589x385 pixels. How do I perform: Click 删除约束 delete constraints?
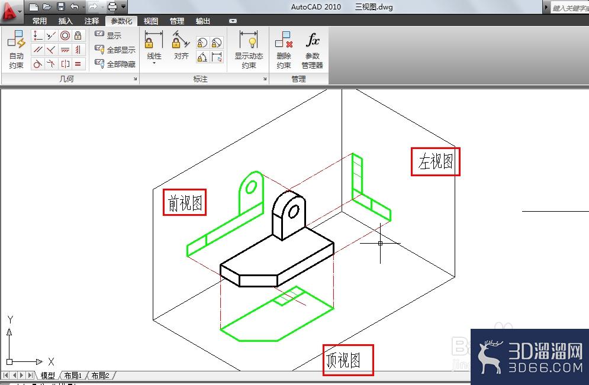coord(284,50)
